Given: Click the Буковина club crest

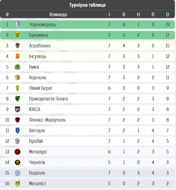Looking at the screenshot, I should [x=17, y=35].
